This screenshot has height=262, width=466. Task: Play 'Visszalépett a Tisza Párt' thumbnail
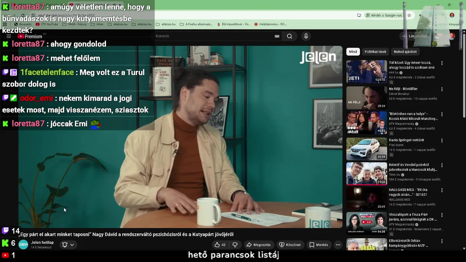point(367,223)
